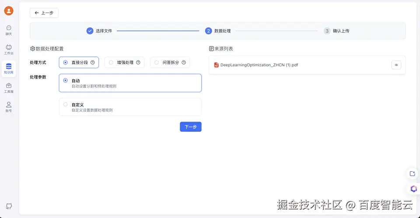The image size is (420, 218).
Task: Click the 数据处理配置 heading
Action: coord(49,49)
